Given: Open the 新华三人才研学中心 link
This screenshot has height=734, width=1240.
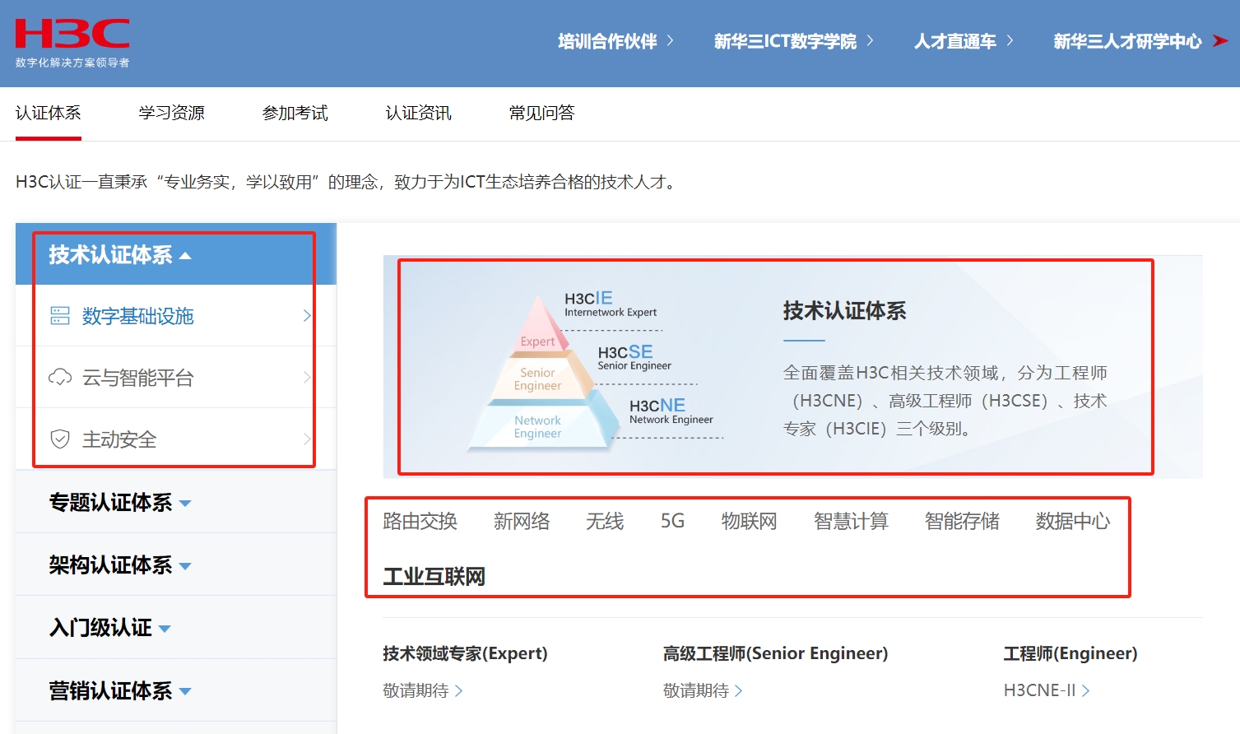Looking at the screenshot, I should pos(1127,41).
